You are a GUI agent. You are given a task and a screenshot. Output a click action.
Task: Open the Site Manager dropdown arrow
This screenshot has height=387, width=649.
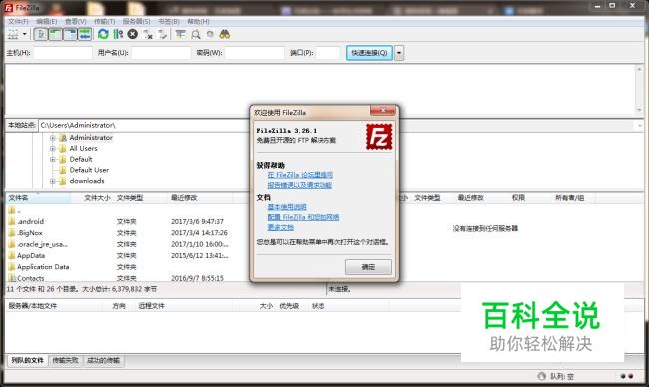pos(24,34)
